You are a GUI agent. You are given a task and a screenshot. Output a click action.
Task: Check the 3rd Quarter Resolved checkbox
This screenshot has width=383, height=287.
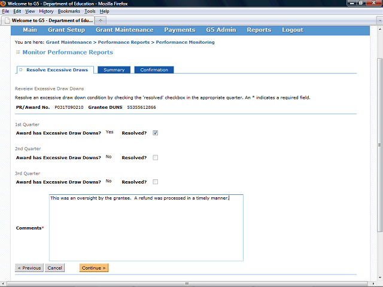tap(156, 182)
